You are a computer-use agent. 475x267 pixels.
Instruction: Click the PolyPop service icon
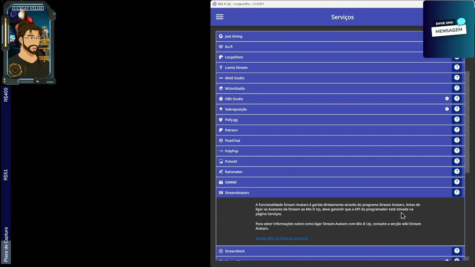coord(221,151)
